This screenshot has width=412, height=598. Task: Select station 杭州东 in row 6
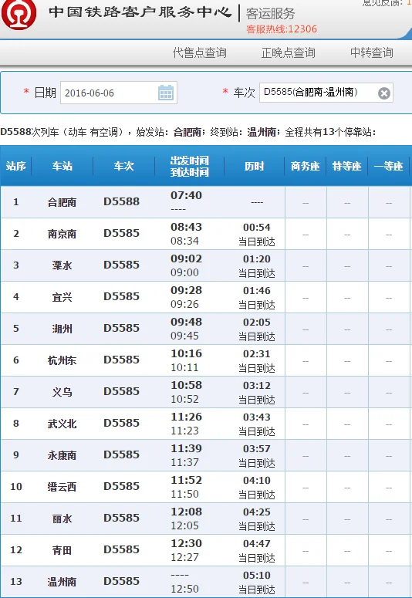pos(62,360)
